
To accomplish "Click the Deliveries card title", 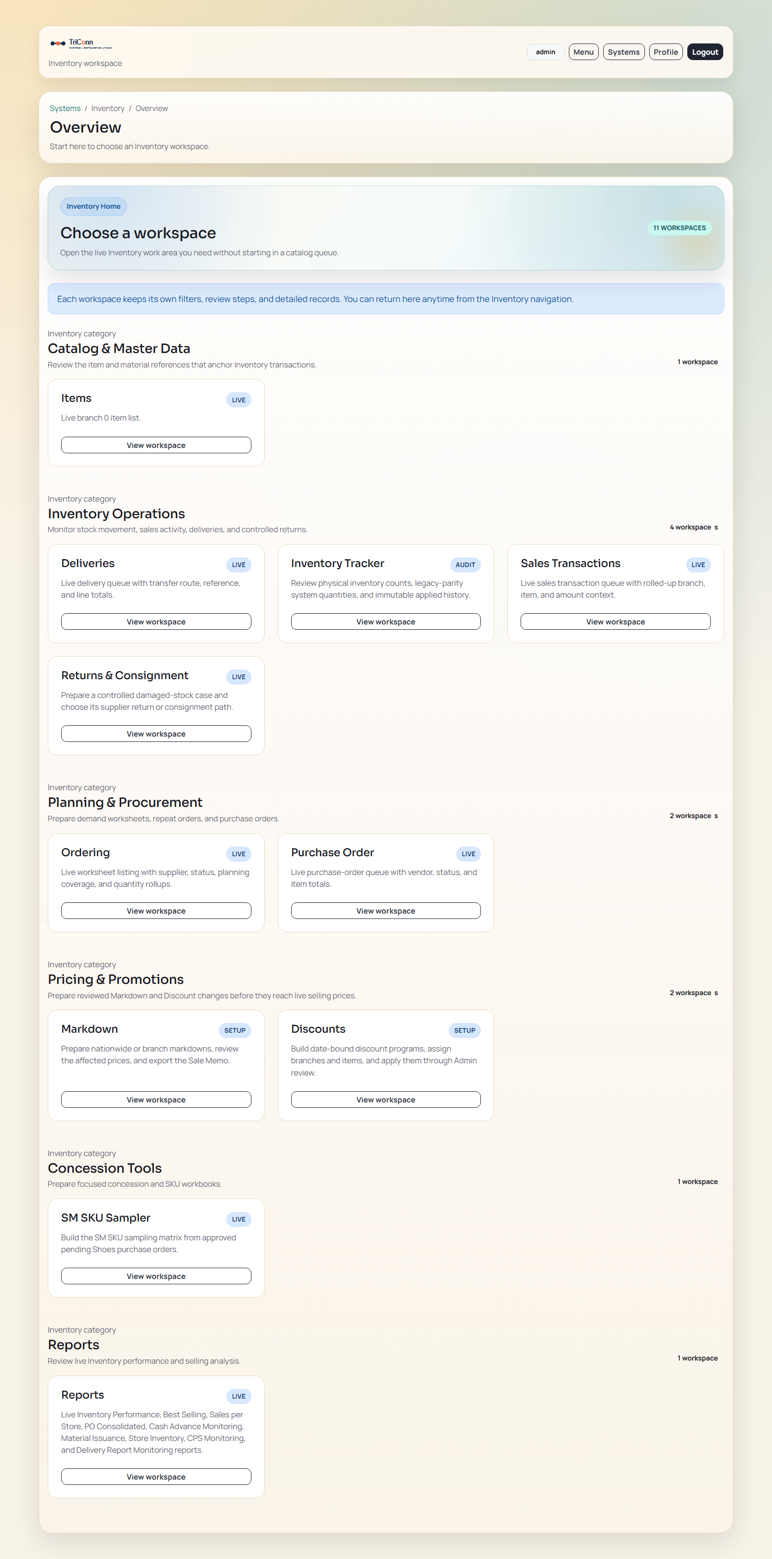I will click(88, 563).
